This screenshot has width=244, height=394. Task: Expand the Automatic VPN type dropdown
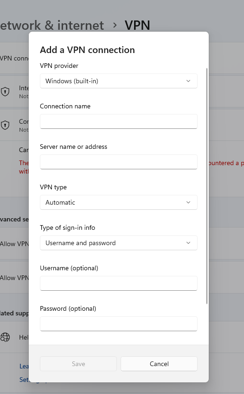(118, 202)
